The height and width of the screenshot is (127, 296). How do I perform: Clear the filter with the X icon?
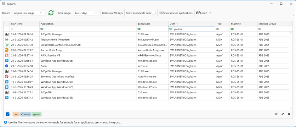click(289, 114)
